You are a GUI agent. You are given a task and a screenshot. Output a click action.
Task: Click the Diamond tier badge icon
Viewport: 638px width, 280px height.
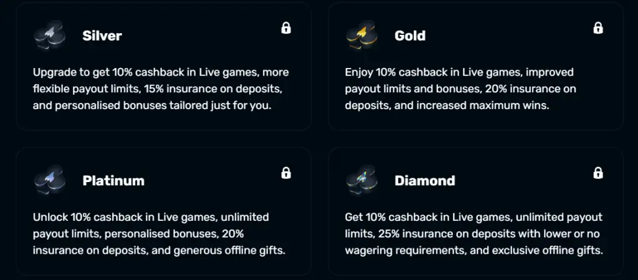point(361,180)
